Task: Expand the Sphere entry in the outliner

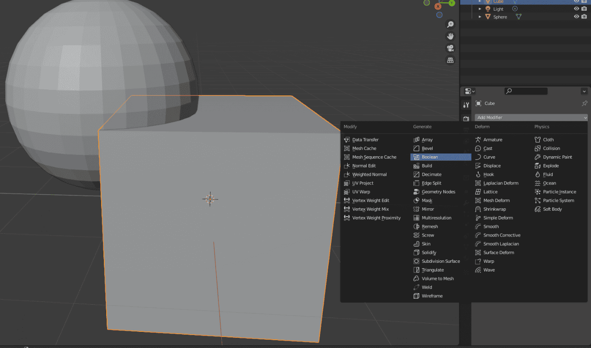Action: pos(480,17)
